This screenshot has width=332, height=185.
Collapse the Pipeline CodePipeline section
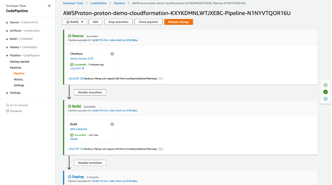tap(7, 55)
